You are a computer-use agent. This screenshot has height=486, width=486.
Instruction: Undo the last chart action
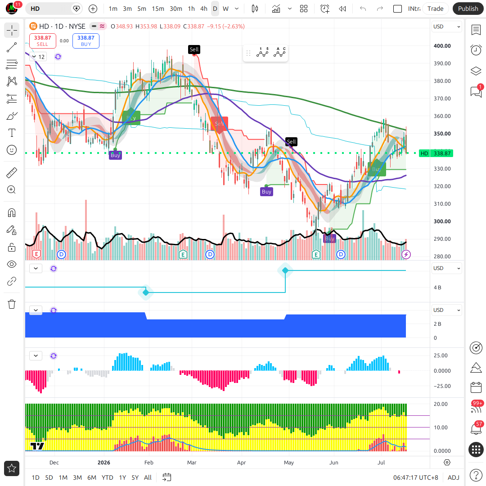pyautogui.click(x=363, y=9)
